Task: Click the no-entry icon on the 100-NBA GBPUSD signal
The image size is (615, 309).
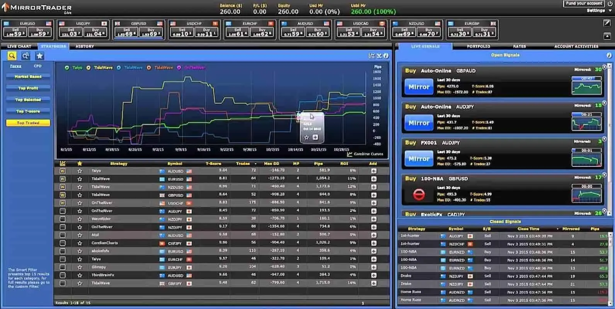Action: click(x=419, y=194)
